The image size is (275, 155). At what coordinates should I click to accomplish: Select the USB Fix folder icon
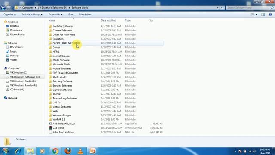[x=50, y=102]
